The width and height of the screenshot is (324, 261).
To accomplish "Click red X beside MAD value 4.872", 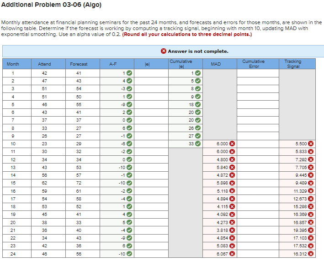I will (232, 175).
